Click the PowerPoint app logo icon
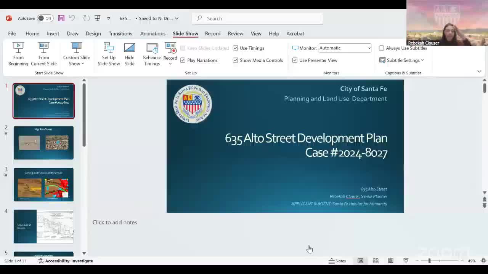 tap(9, 18)
